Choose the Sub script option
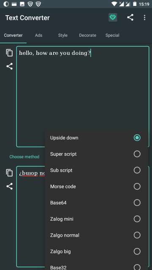152x270 pixels. [97, 170]
